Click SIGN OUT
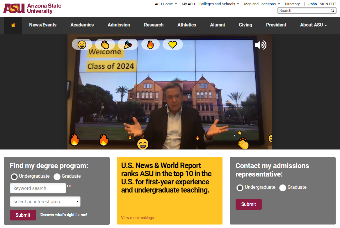The height and width of the screenshot is (228, 340). click(328, 4)
